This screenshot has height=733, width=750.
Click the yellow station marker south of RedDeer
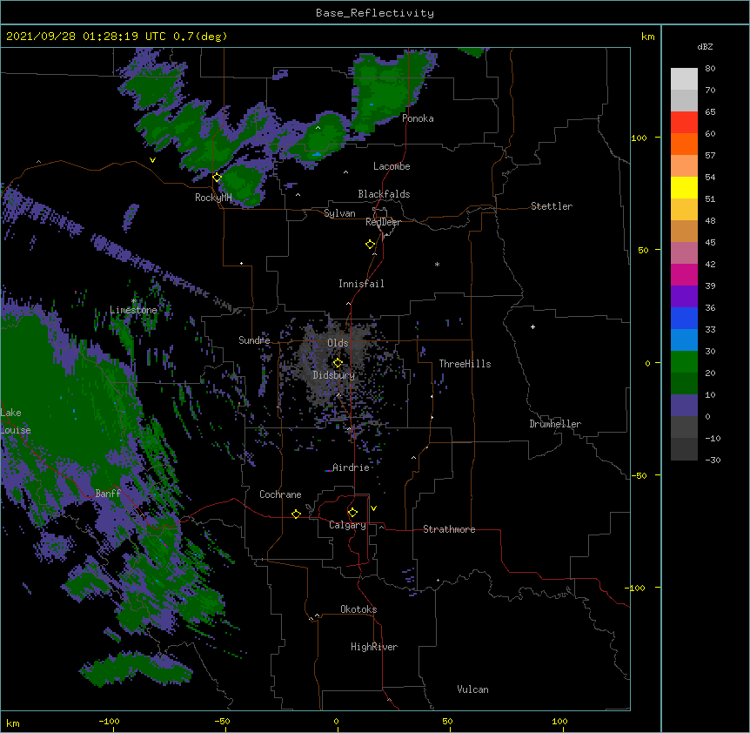pos(371,244)
